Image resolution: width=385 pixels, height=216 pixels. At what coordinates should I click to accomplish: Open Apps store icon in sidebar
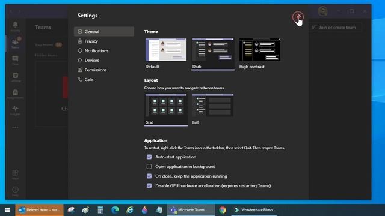15,175
